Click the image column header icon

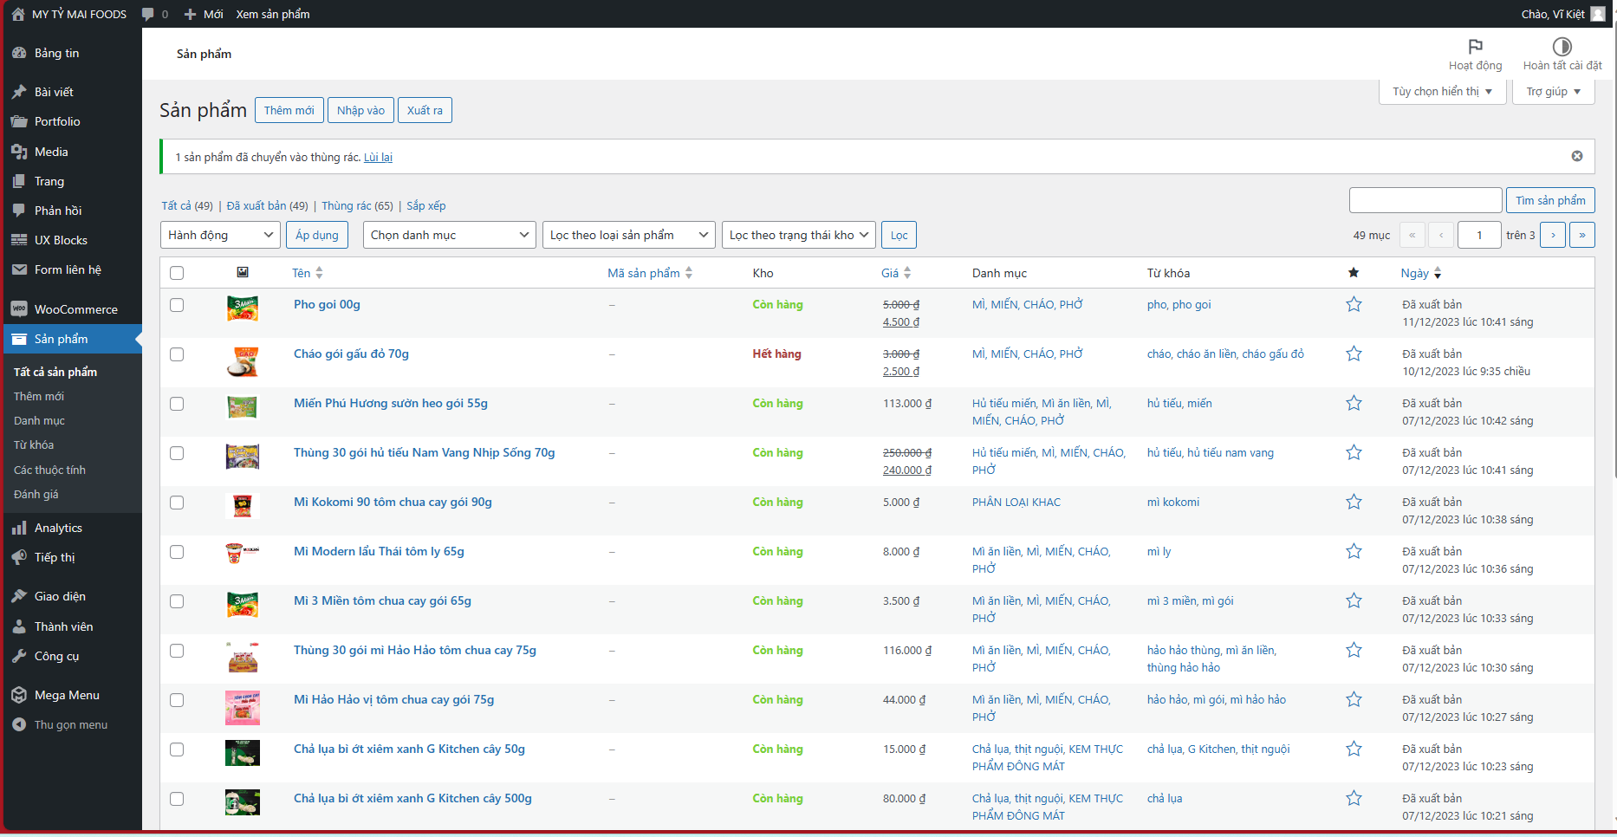point(243,272)
